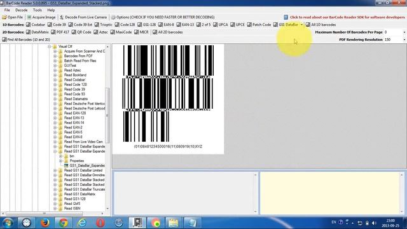Screen dimensions: 407x229
Task: Toggle the Code 128 barcode type
Action: pos(125,25)
